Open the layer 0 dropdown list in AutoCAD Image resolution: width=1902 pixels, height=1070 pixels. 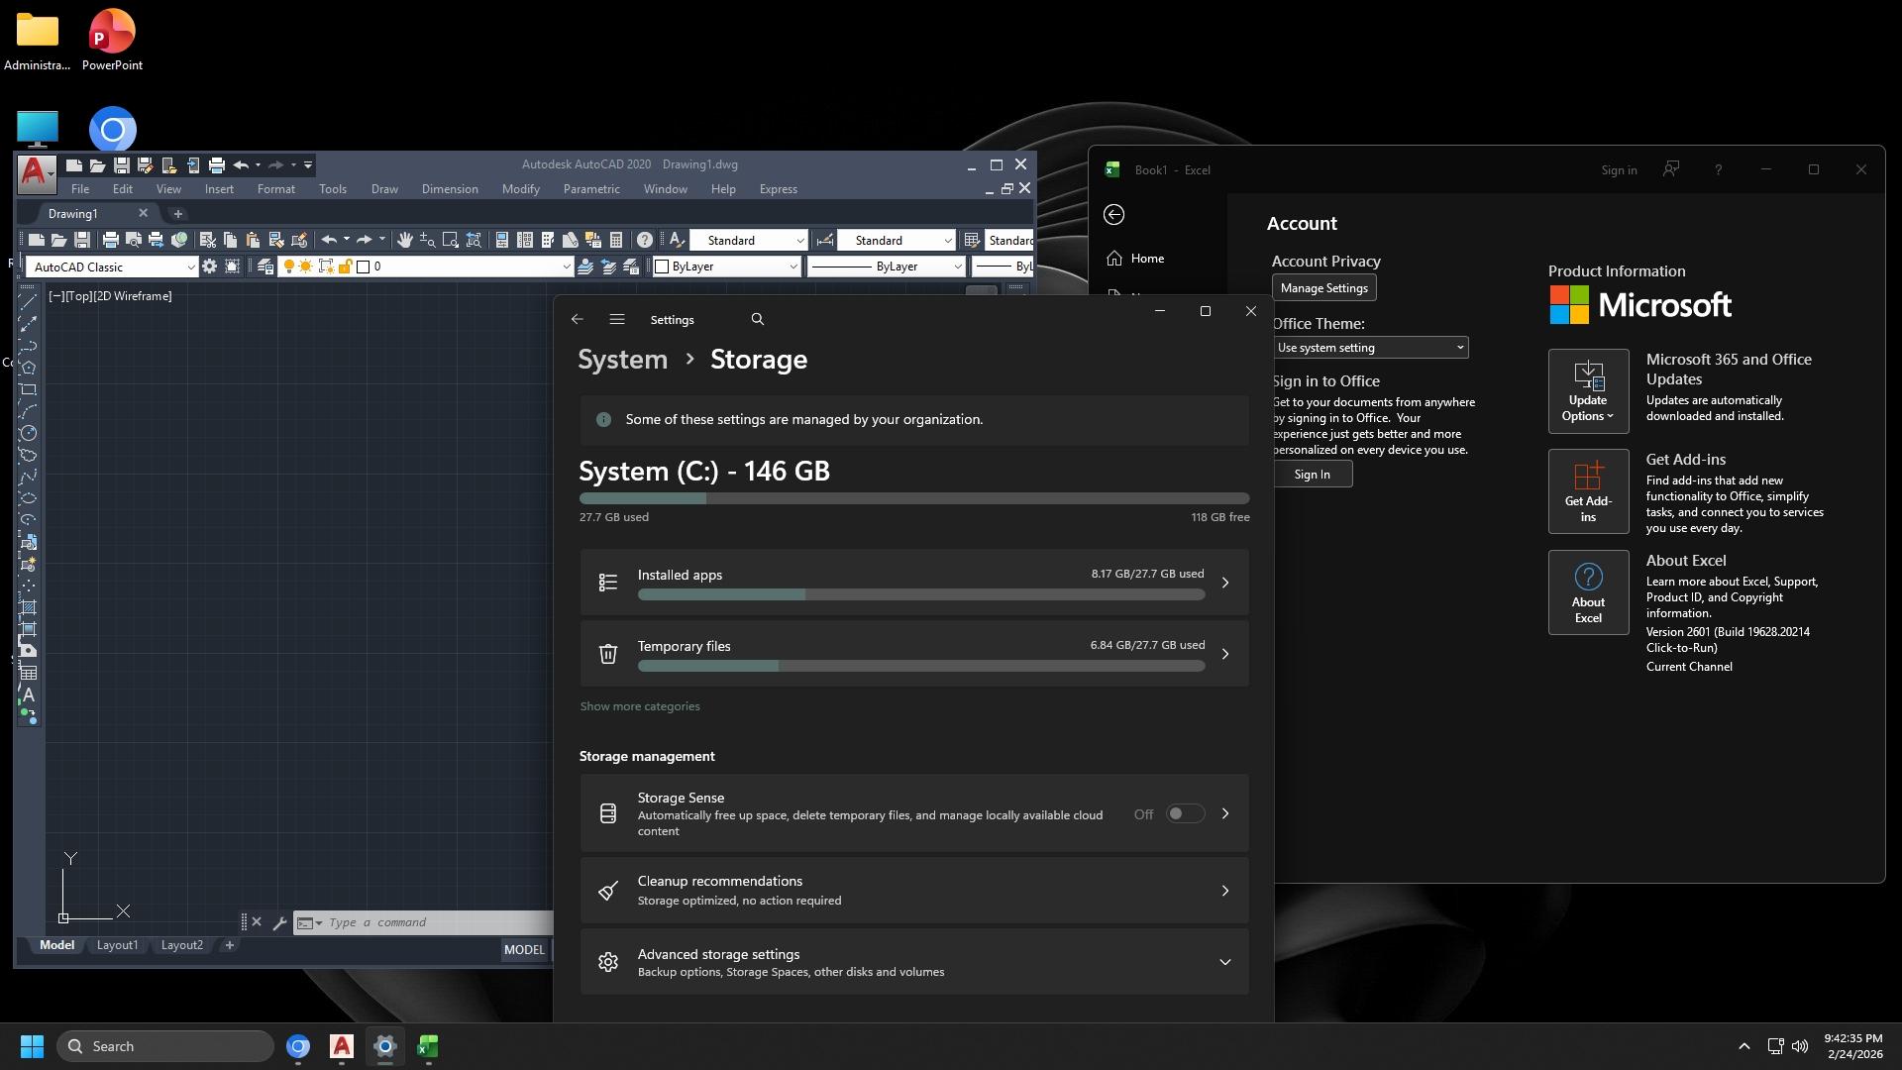[x=566, y=267]
